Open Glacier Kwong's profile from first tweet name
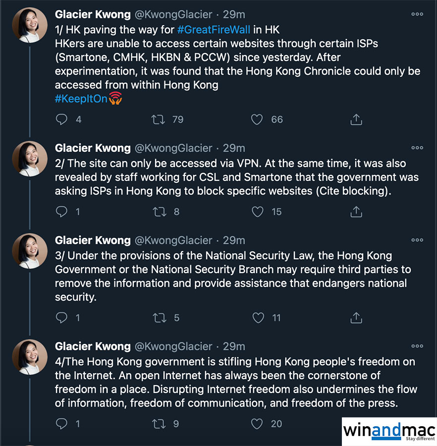This screenshot has width=437, height=446. (x=93, y=13)
